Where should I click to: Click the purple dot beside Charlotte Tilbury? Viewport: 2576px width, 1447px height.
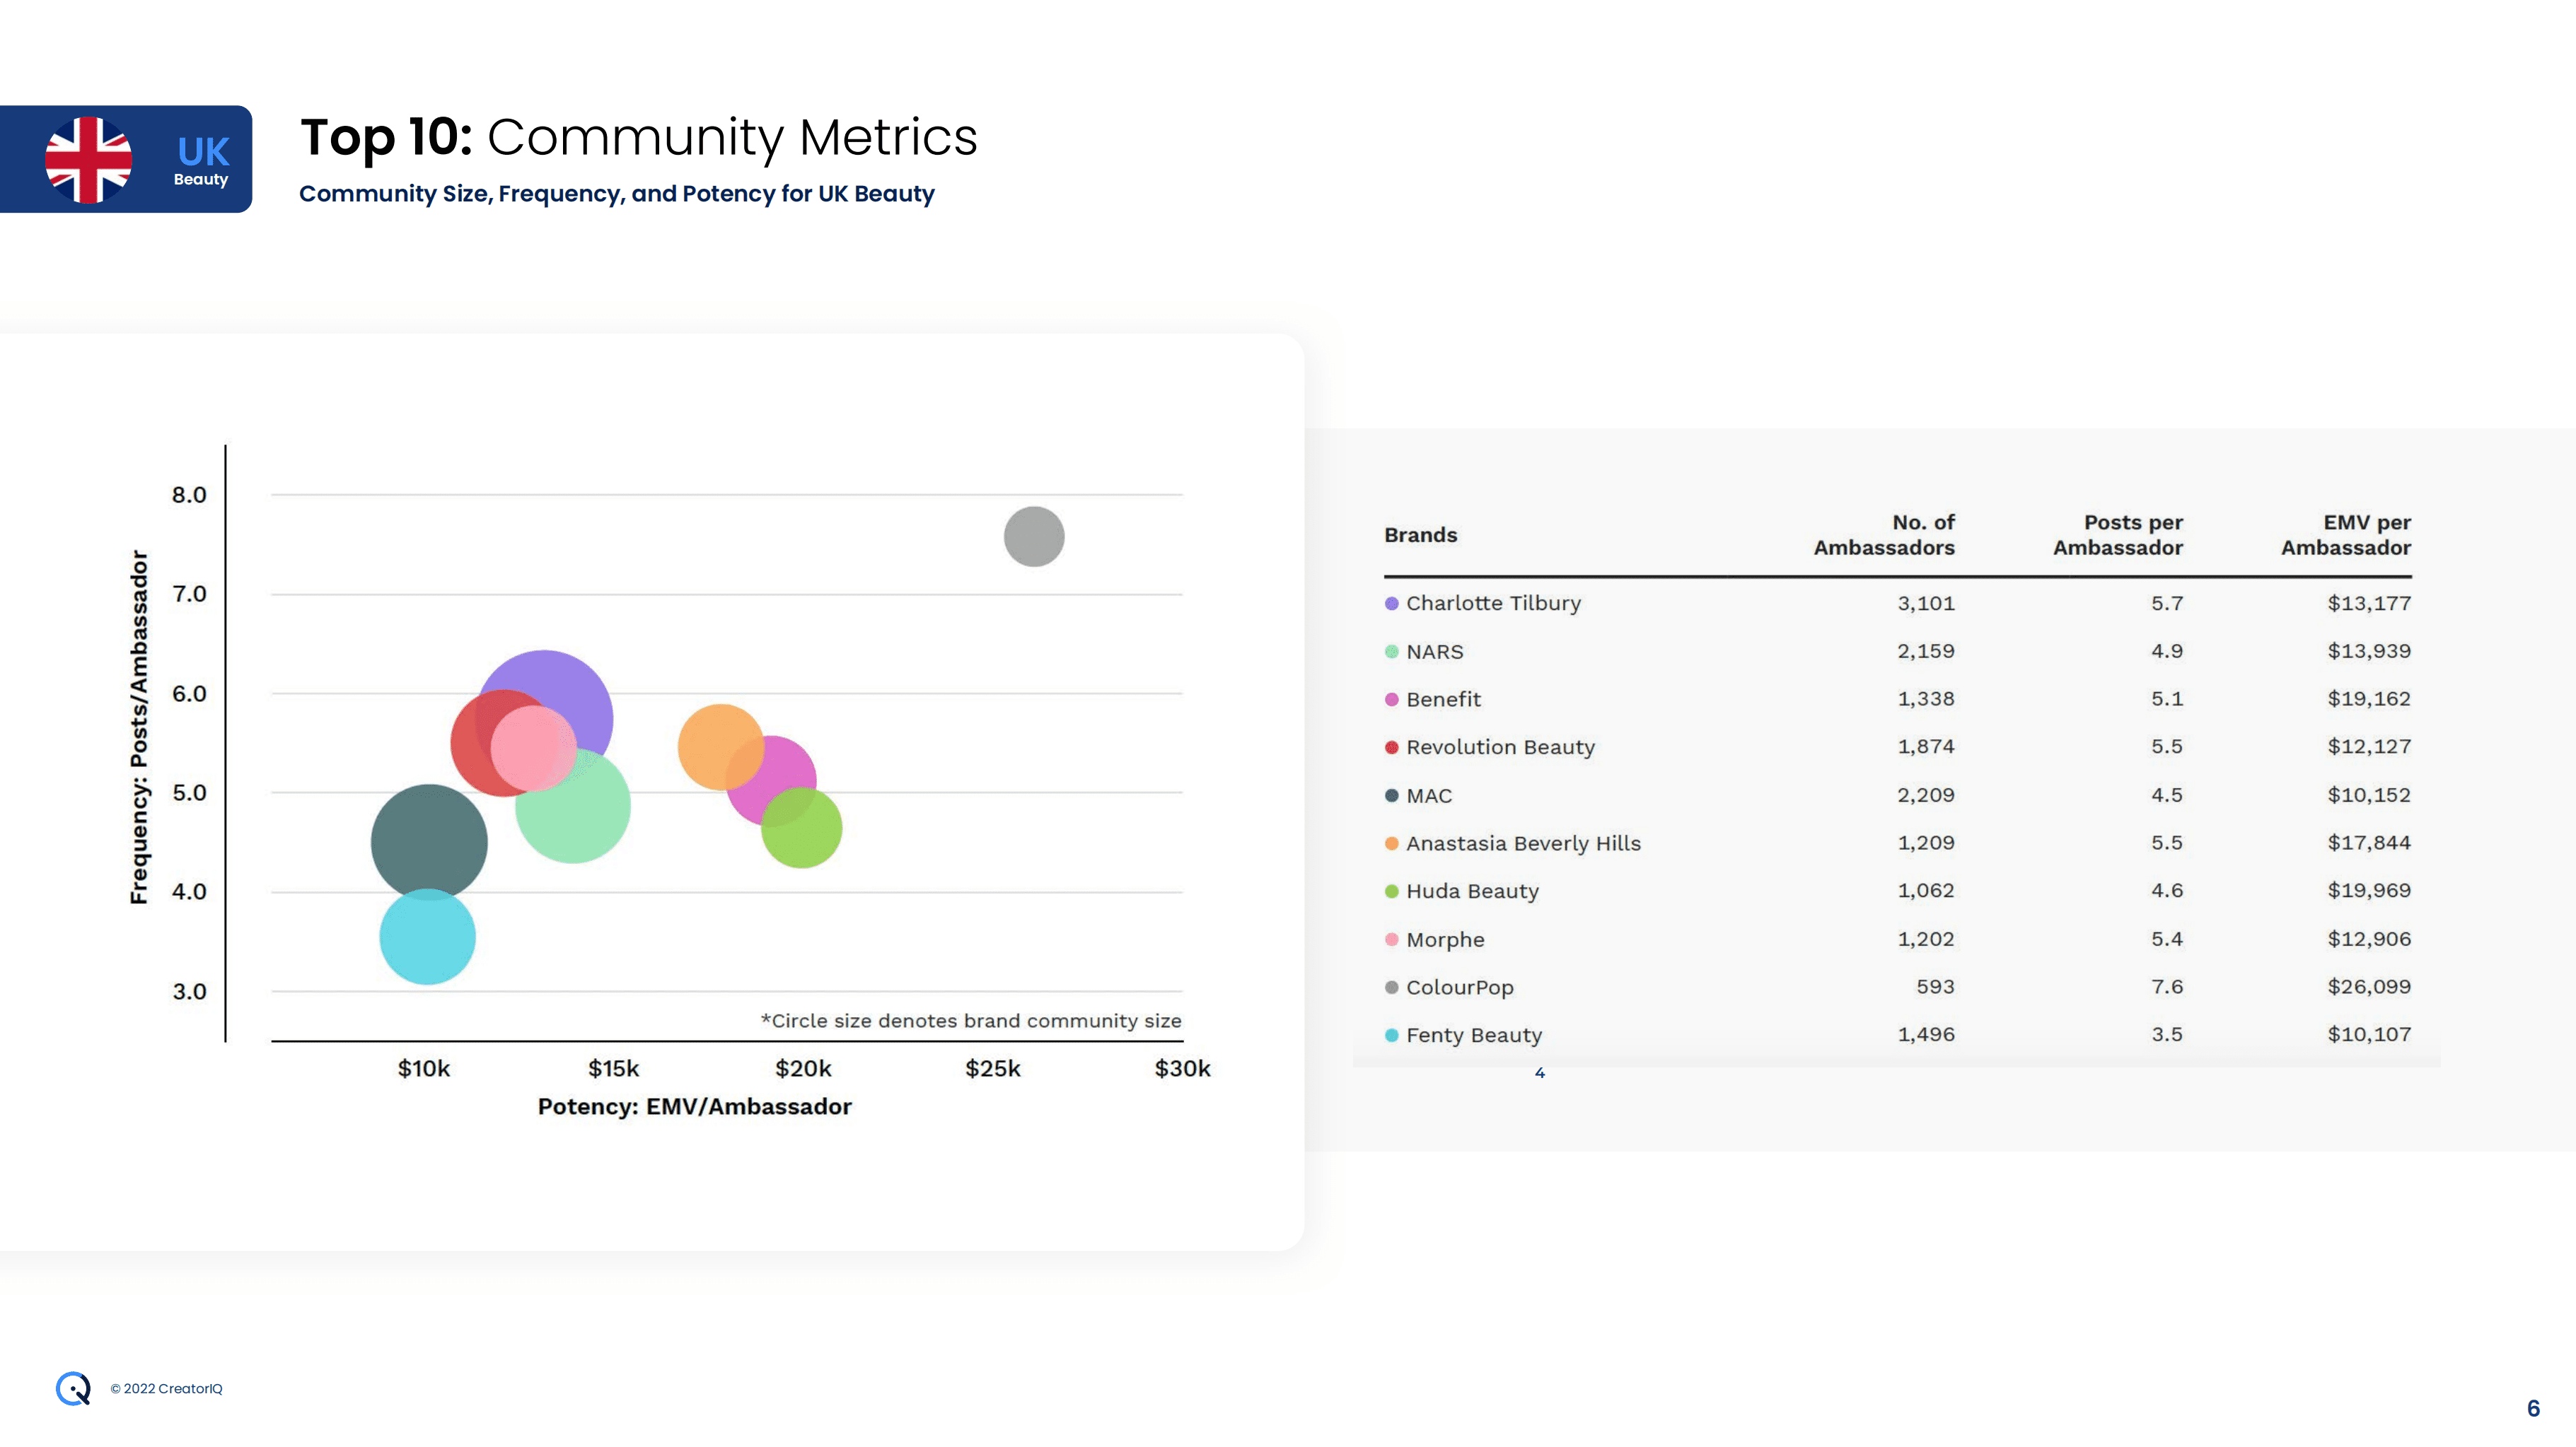tap(1391, 604)
